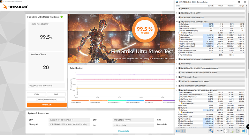Click NVIDIA GeForce RTX 4070 Ti field under loops
This screenshot has width=249, height=135.
click(x=46, y=86)
